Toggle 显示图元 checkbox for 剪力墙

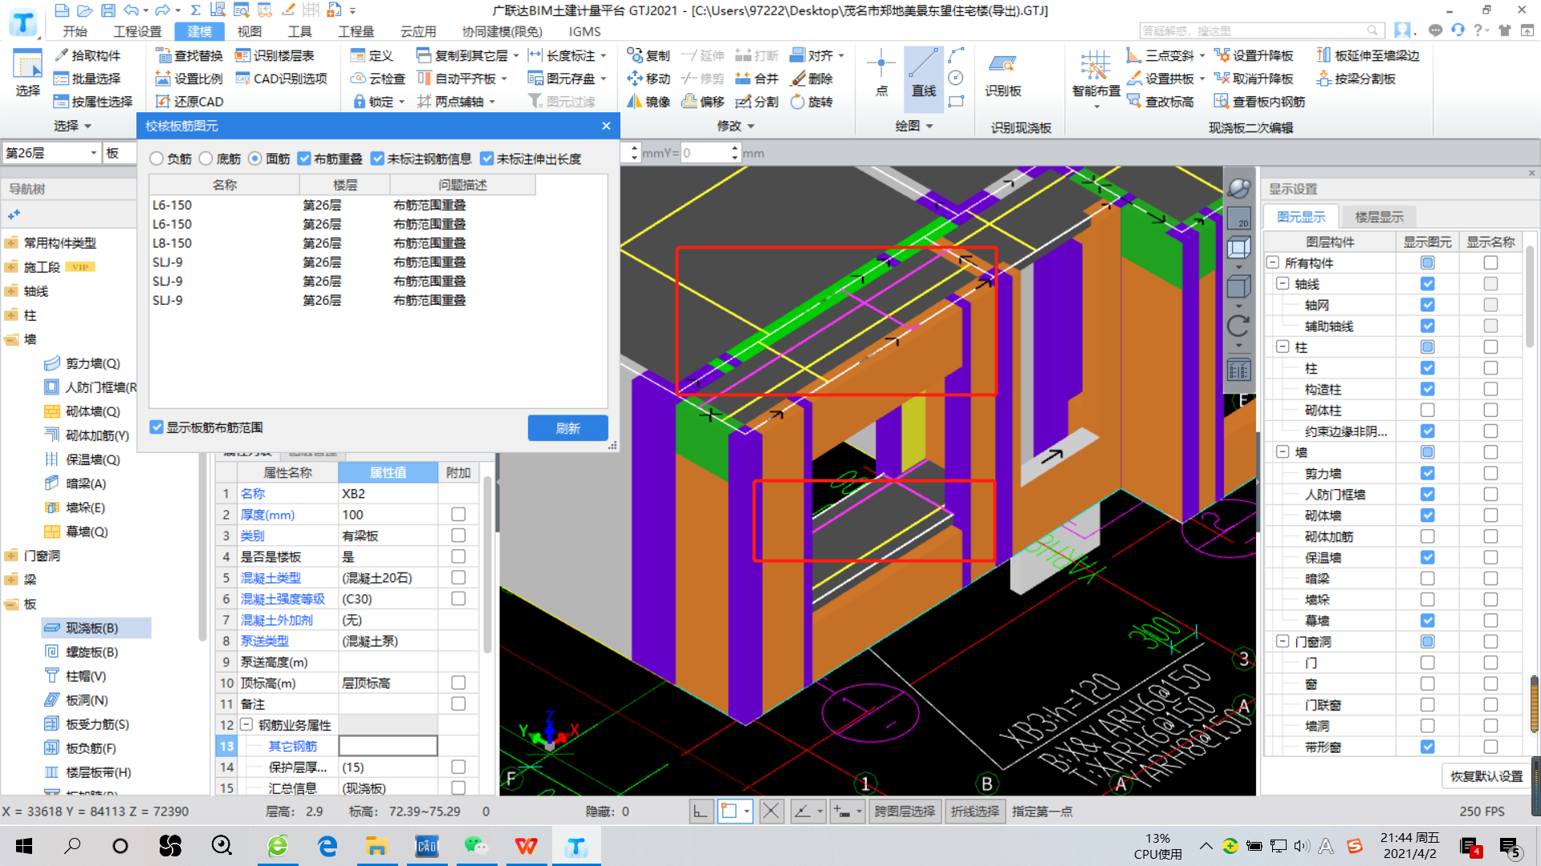(1427, 473)
